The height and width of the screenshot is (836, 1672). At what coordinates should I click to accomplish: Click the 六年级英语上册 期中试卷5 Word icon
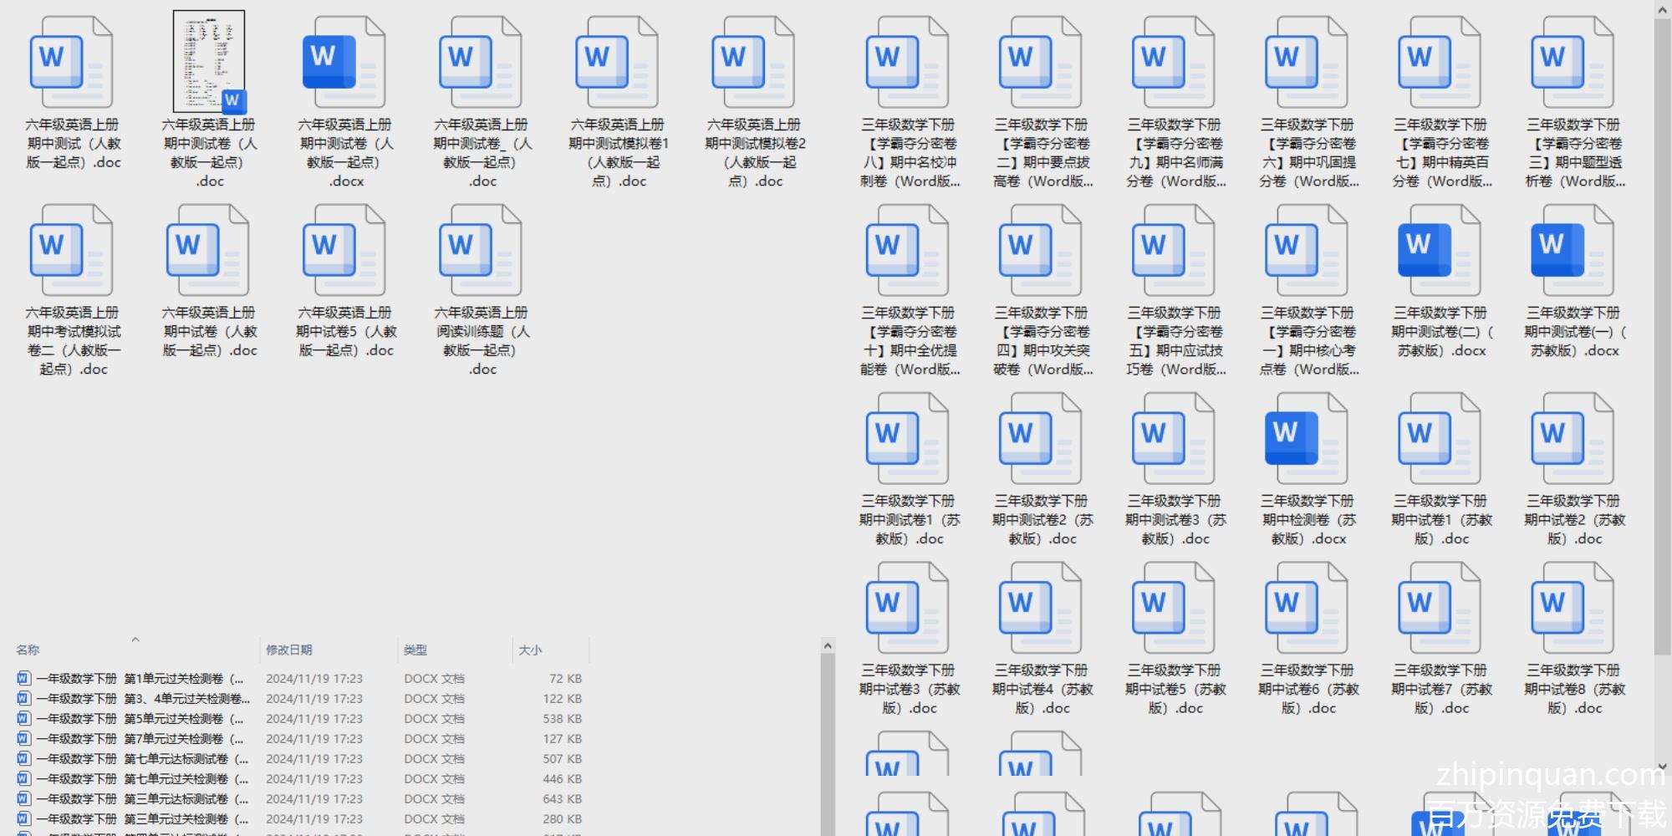click(x=344, y=251)
